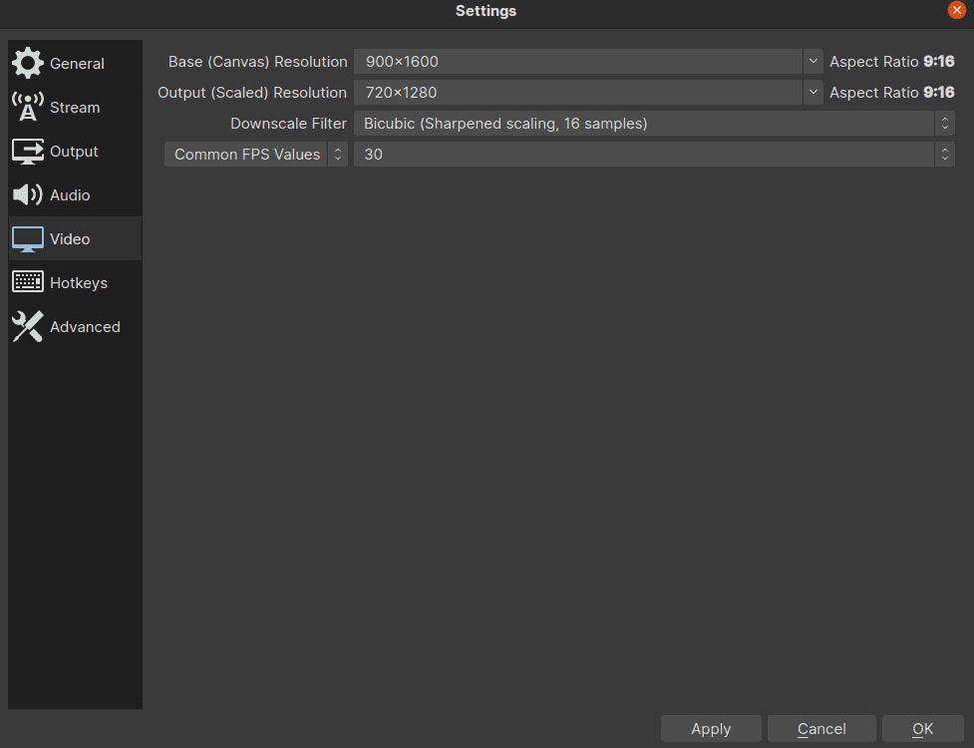Click the Apply button
Viewport: 974px width, 748px height.
coord(711,729)
